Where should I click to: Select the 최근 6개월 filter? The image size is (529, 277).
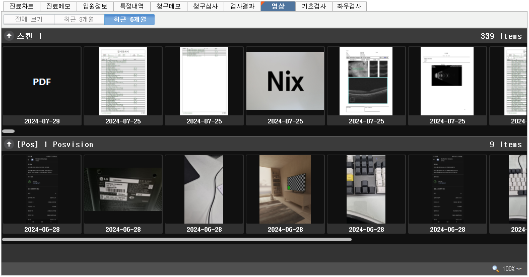point(129,20)
